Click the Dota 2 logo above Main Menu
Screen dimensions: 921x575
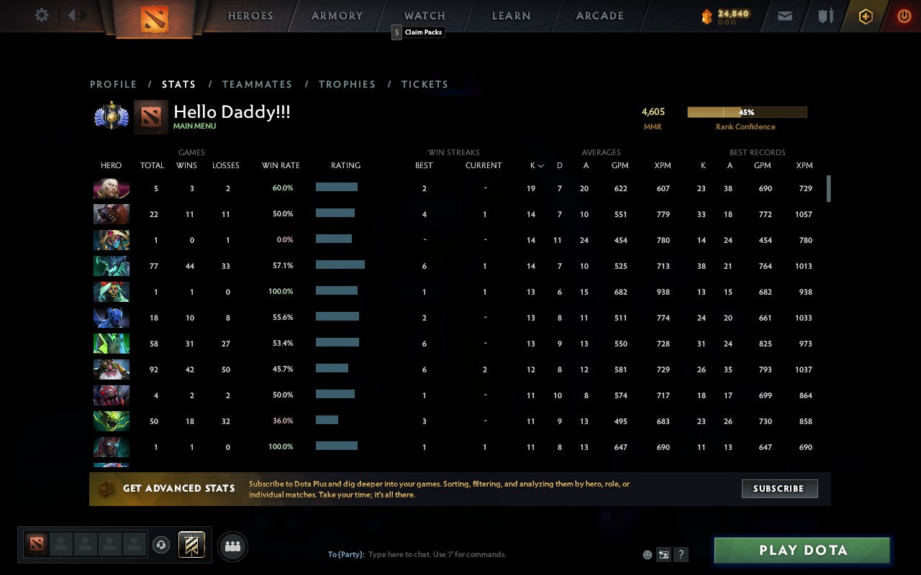pos(151,116)
